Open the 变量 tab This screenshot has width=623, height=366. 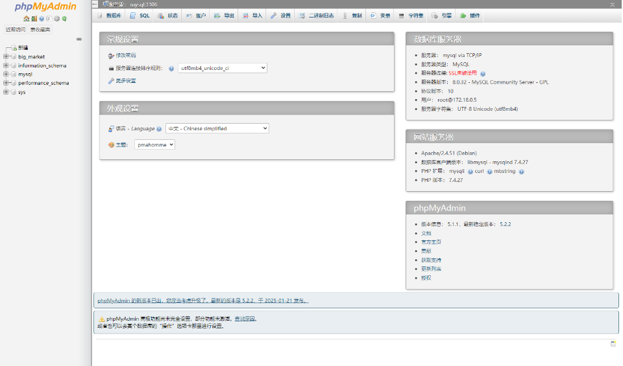point(381,16)
